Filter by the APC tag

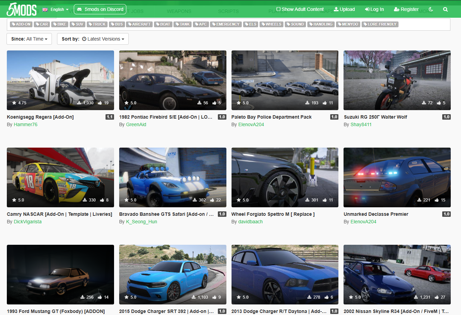pos(201,24)
